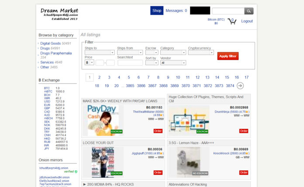This screenshot has width=304, height=187.
Task: Select current page 1 box
Action: click(90, 77)
